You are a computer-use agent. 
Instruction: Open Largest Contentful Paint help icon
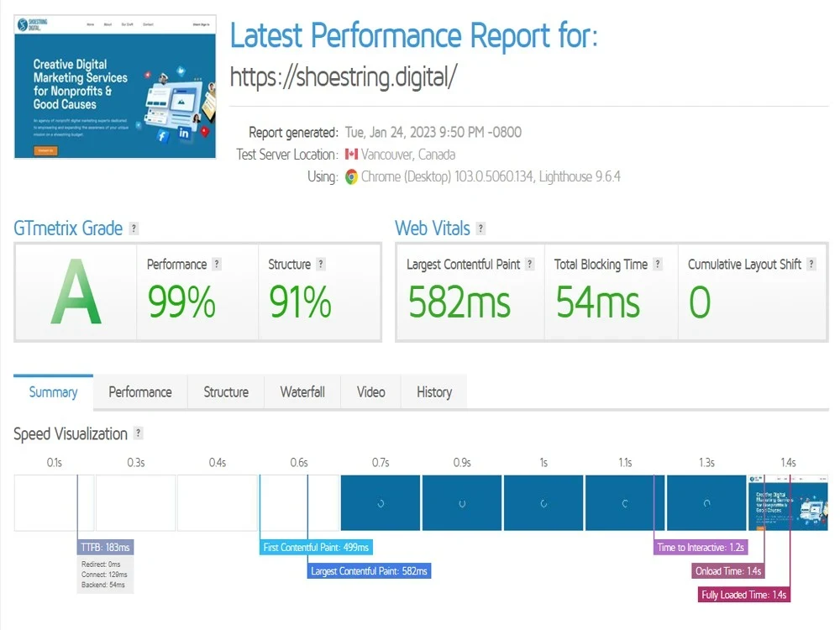tap(530, 264)
